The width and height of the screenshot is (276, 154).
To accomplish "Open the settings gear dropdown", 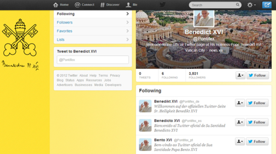I will pos(251,5).
